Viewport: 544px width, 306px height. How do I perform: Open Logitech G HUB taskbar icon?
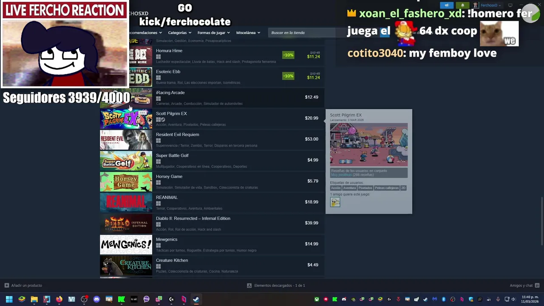click(171, 299)
